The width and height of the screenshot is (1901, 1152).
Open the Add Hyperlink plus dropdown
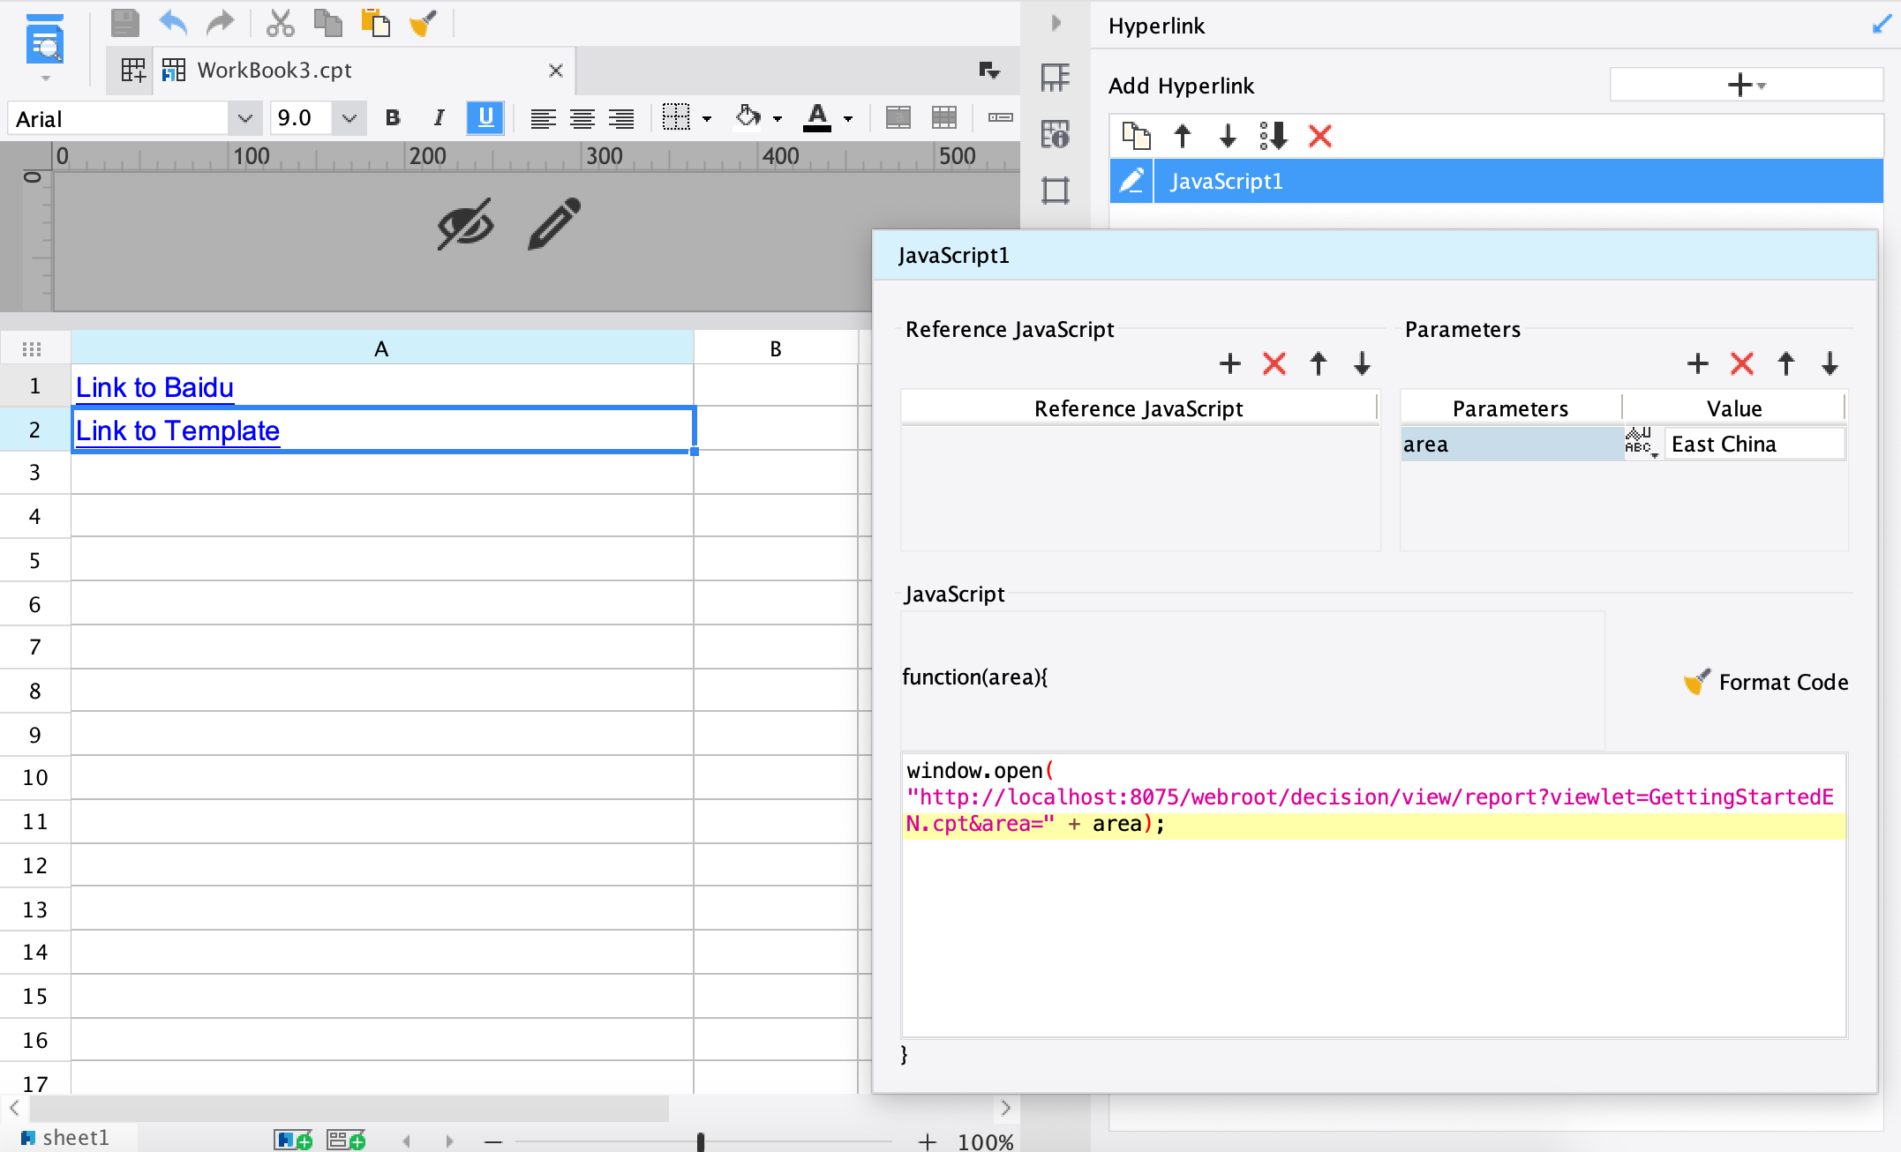(x=1747, y=85)
